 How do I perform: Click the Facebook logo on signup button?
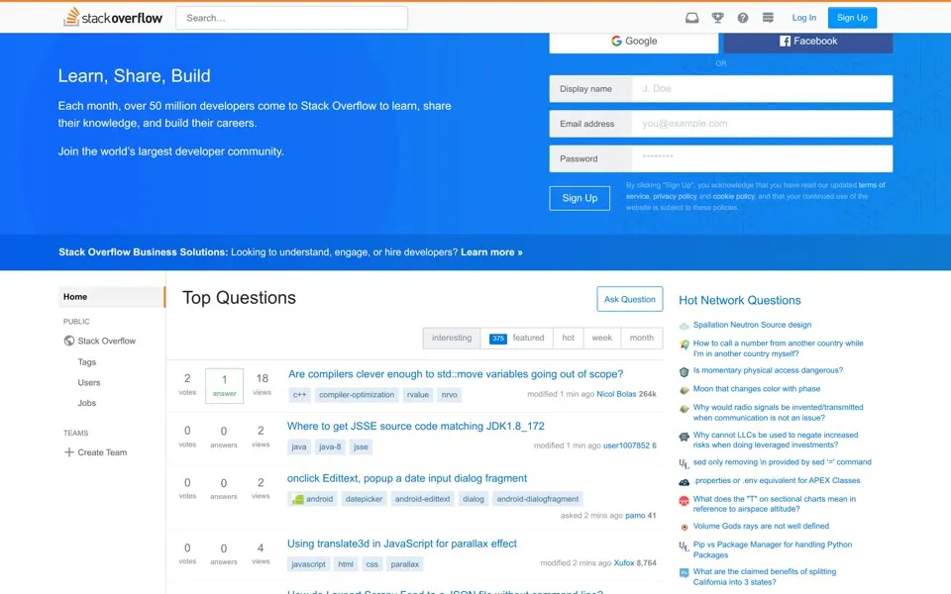click(785, 41)
